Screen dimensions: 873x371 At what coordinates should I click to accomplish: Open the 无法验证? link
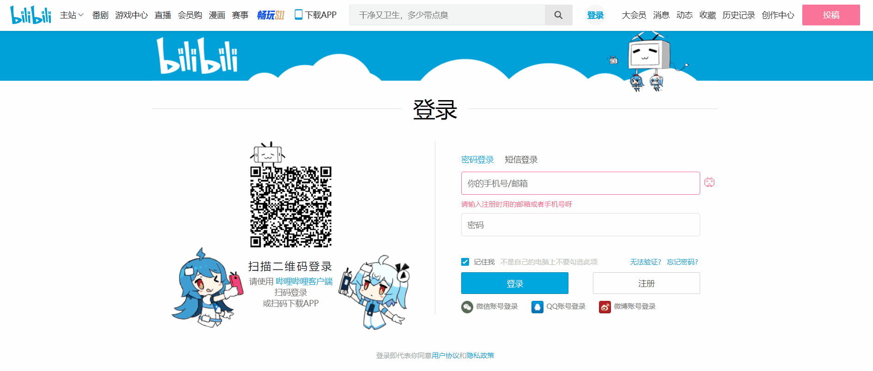(x=645, y=262)
